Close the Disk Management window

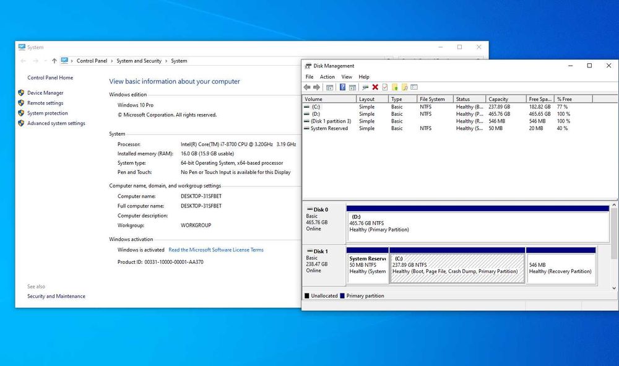608,66
